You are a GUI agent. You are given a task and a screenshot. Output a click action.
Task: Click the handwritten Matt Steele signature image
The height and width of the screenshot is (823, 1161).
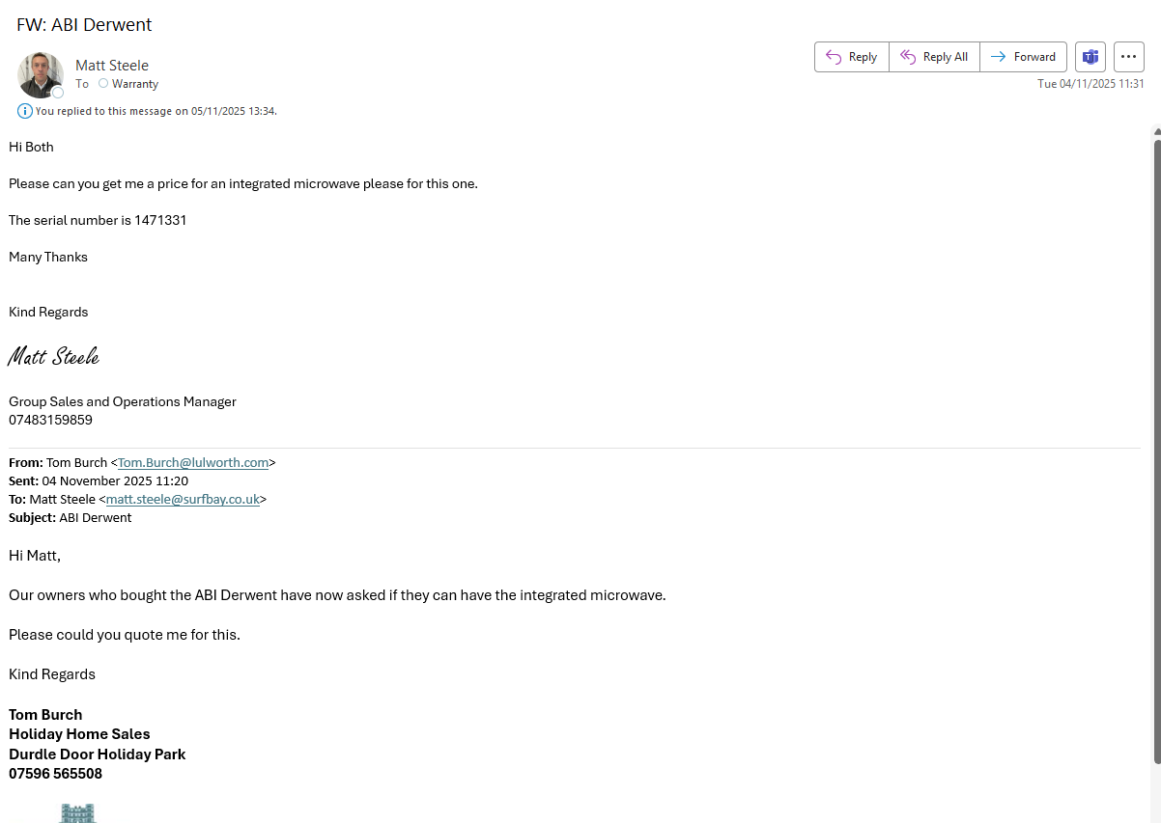coord(54,357)
